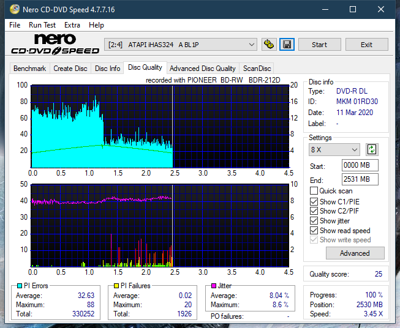Click the yellow PI Failures legend swatch
Image resolution: width=400 pixels, height=328 pixels.
(x=116, y=286)
